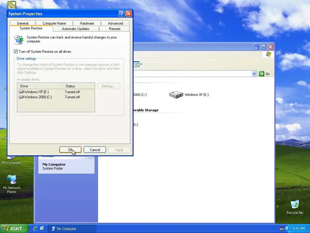Click the Drive column header
The width and height of the screenshot is (310, 233).
[x=40, y=86]
